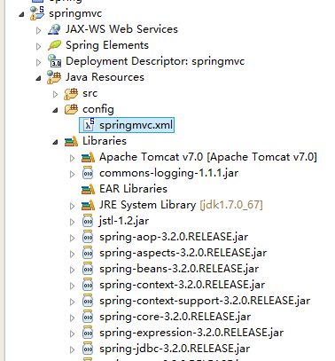Select "JAX-WS Web Services" label
The image size is (335, 361).
pyautogui.click(x=121, y=29)
